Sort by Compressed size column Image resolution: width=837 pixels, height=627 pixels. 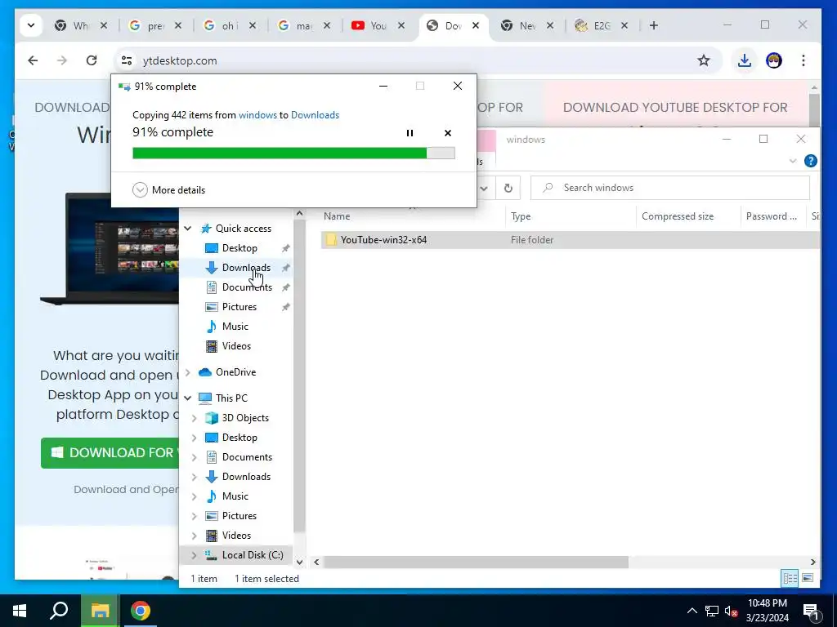pos(678,216)
